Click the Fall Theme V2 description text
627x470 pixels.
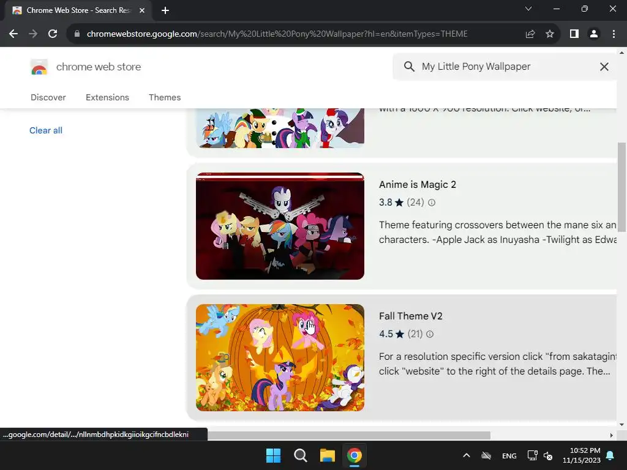click(x=497, y=364)
